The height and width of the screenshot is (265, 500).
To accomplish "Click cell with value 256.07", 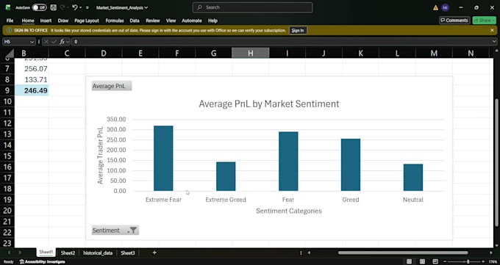I will point(32,69).
